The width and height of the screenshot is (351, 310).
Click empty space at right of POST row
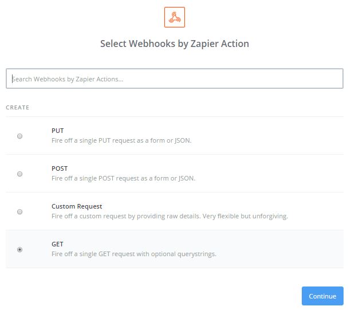coord(286,174)
